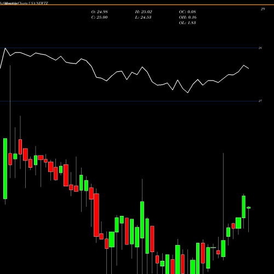The height and width of the screenshot is (274, 274).
Task: Click the chart title "Charts USA NEWTZ"
Action: [x=33, y=3]
